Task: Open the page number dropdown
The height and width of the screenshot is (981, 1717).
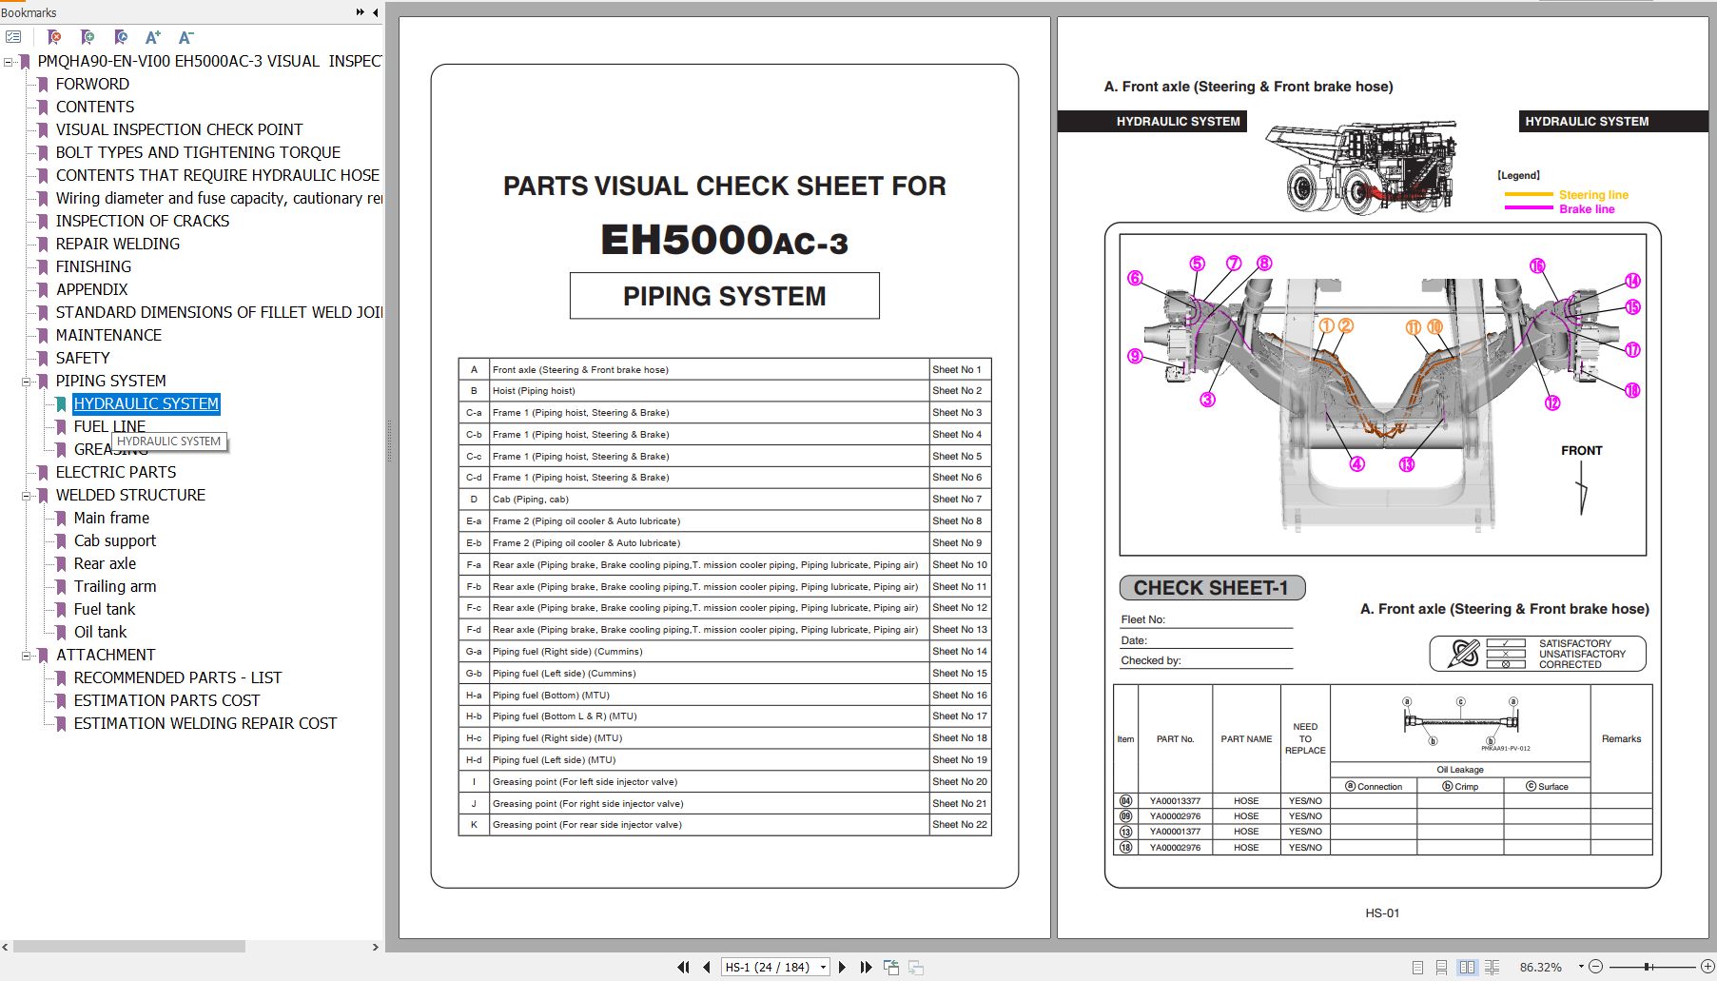Action: [822, 967]
